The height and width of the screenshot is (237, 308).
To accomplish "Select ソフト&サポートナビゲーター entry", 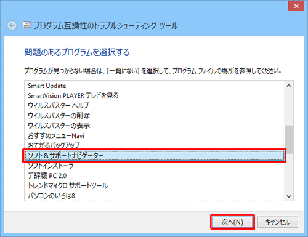I will coord(155,156).
